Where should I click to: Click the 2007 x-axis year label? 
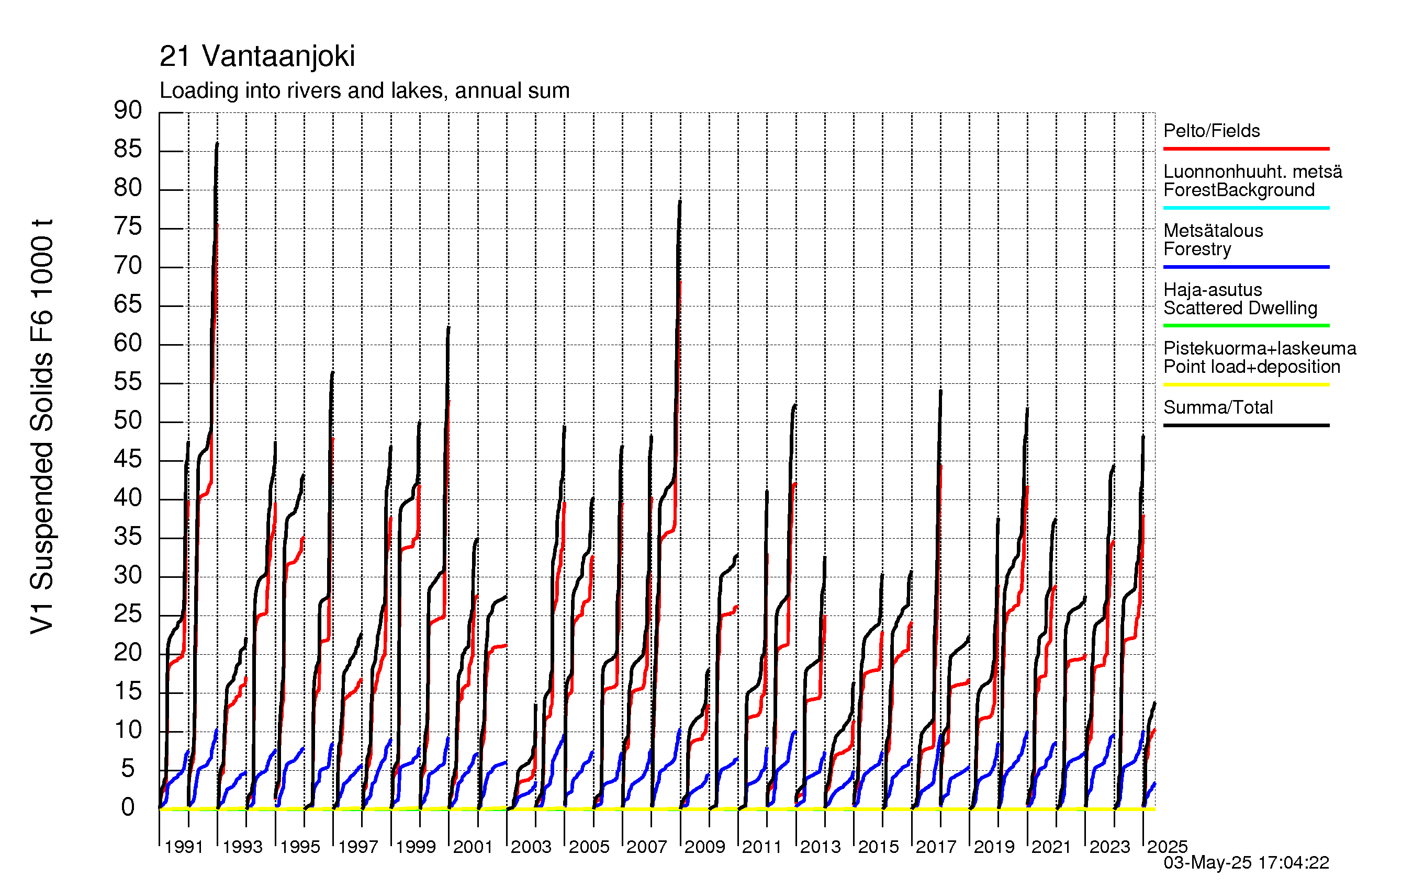coord(647,847)
